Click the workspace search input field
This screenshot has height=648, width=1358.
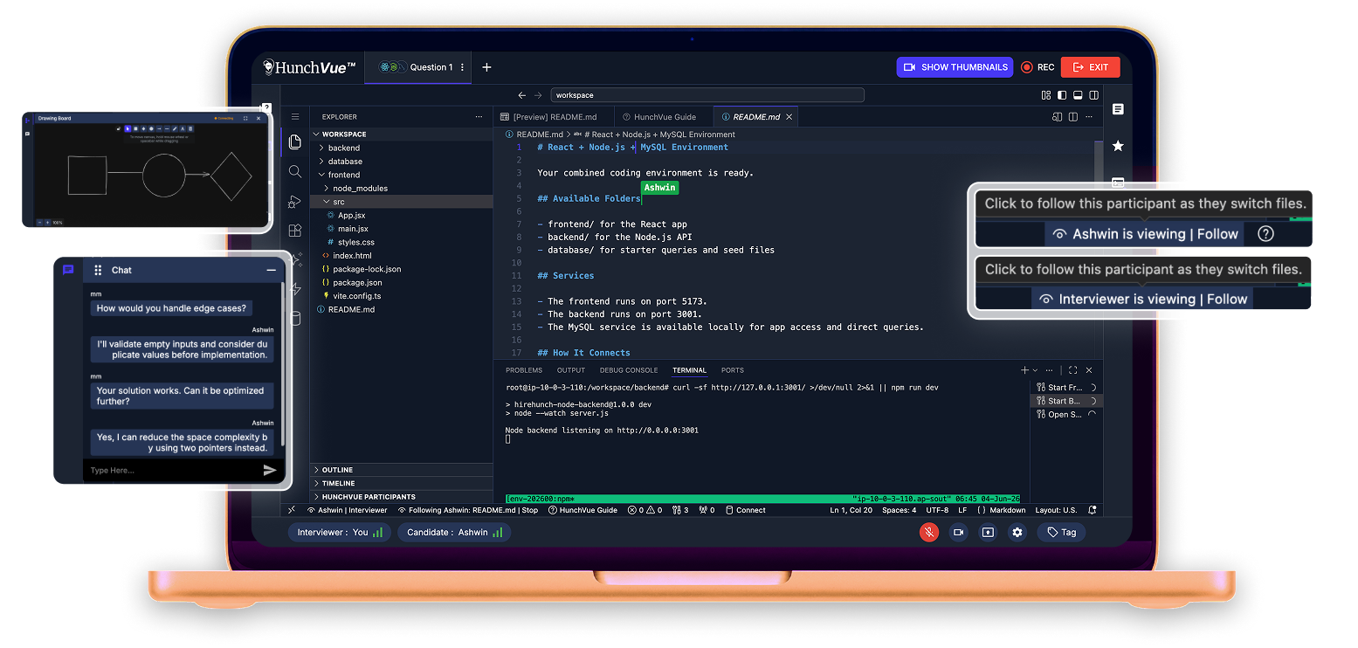pyautogui.click(x=707, y=95)
